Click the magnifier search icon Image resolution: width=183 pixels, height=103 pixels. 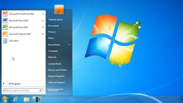41,90
